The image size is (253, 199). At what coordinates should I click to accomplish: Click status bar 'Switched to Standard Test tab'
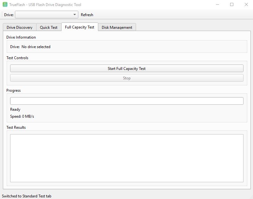pos(27,196)
